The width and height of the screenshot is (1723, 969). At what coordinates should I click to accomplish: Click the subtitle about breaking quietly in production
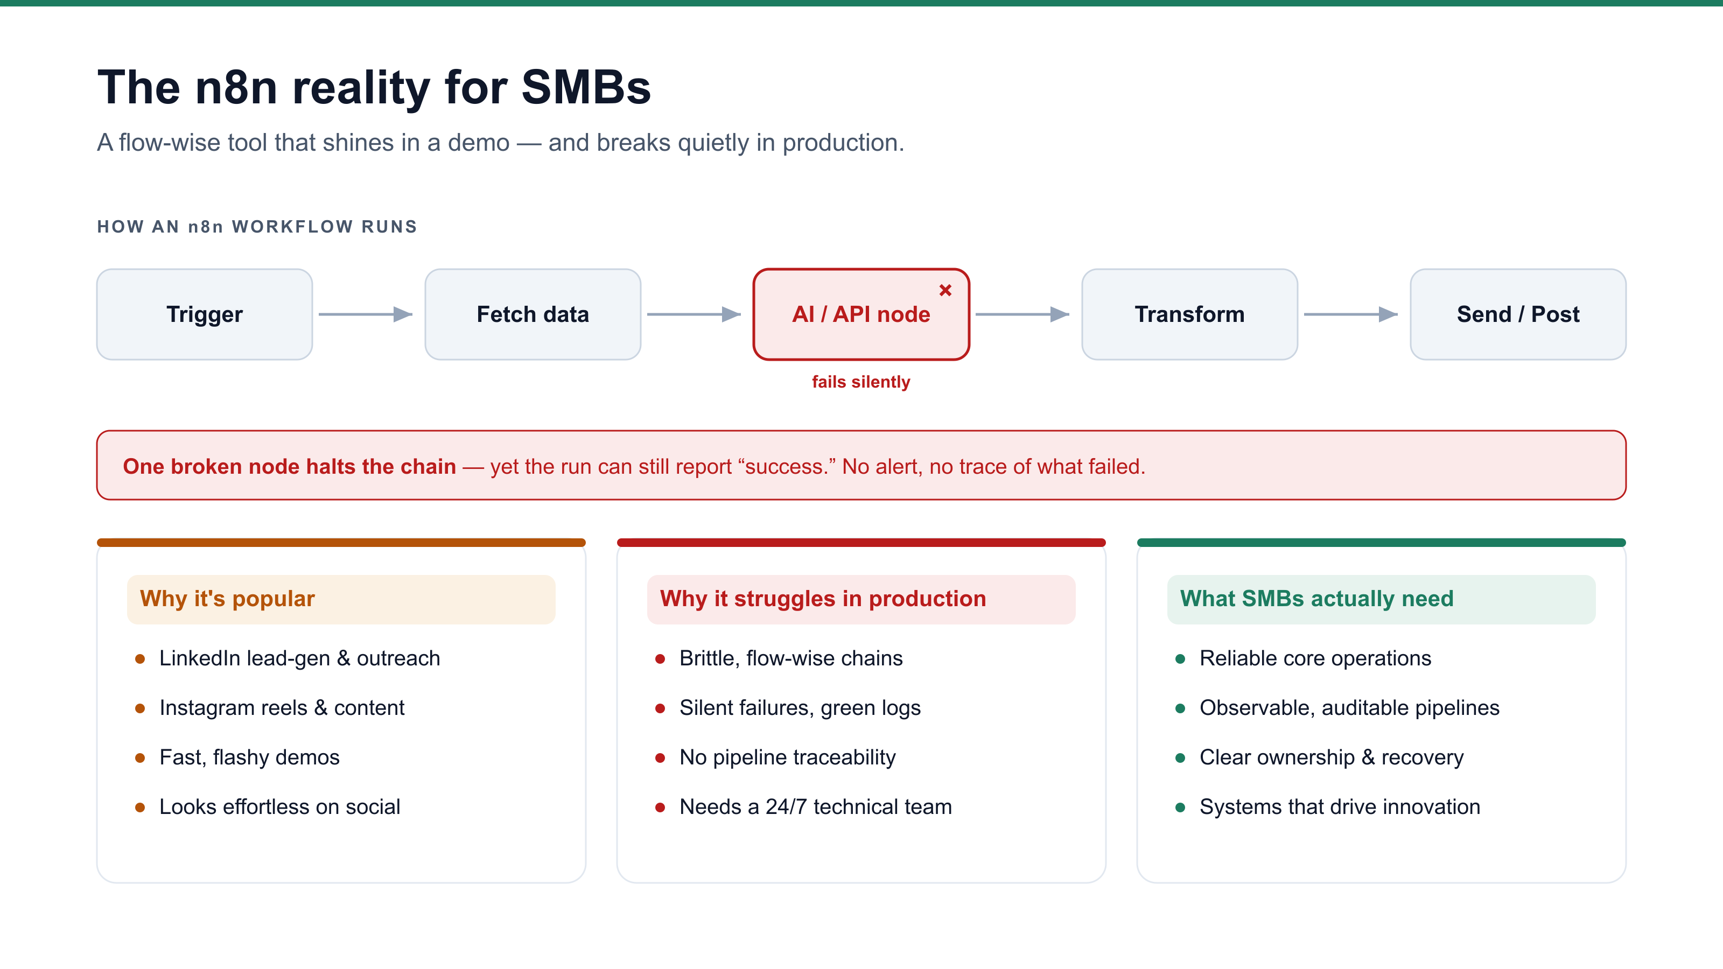pos(500,143)
